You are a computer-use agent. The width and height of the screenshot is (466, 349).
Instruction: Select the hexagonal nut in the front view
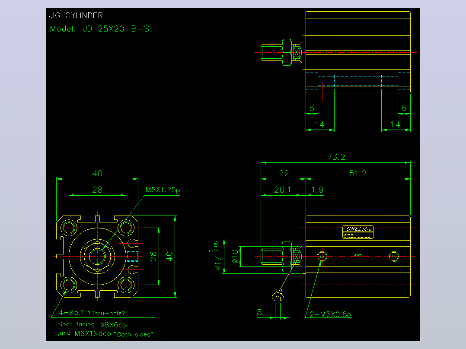(x=98, y=256)
